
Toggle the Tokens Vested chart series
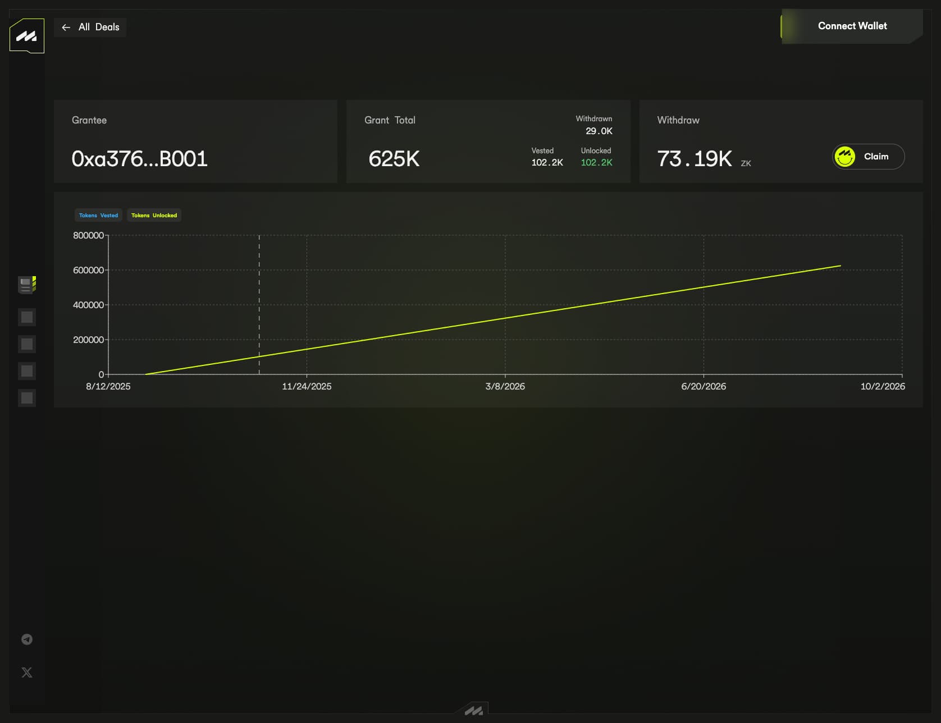[98, 216]
